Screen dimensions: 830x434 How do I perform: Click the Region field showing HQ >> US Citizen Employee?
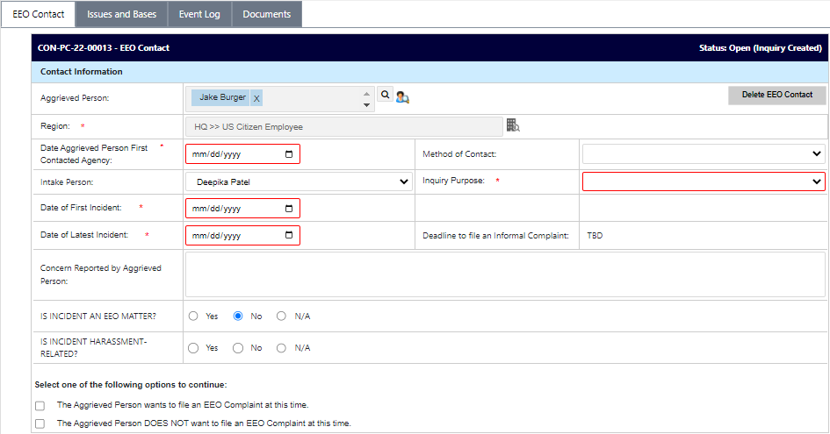tap(344, 127)
